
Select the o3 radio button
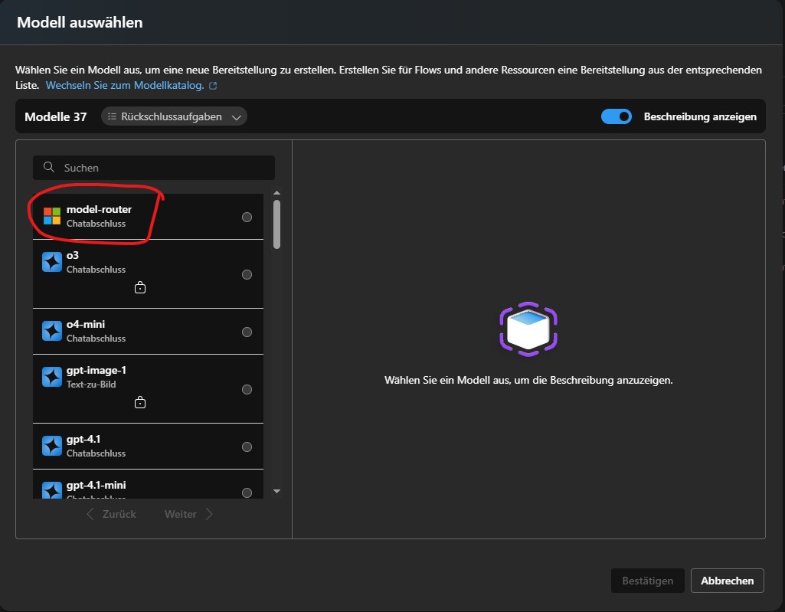click(x=247, y=274)
